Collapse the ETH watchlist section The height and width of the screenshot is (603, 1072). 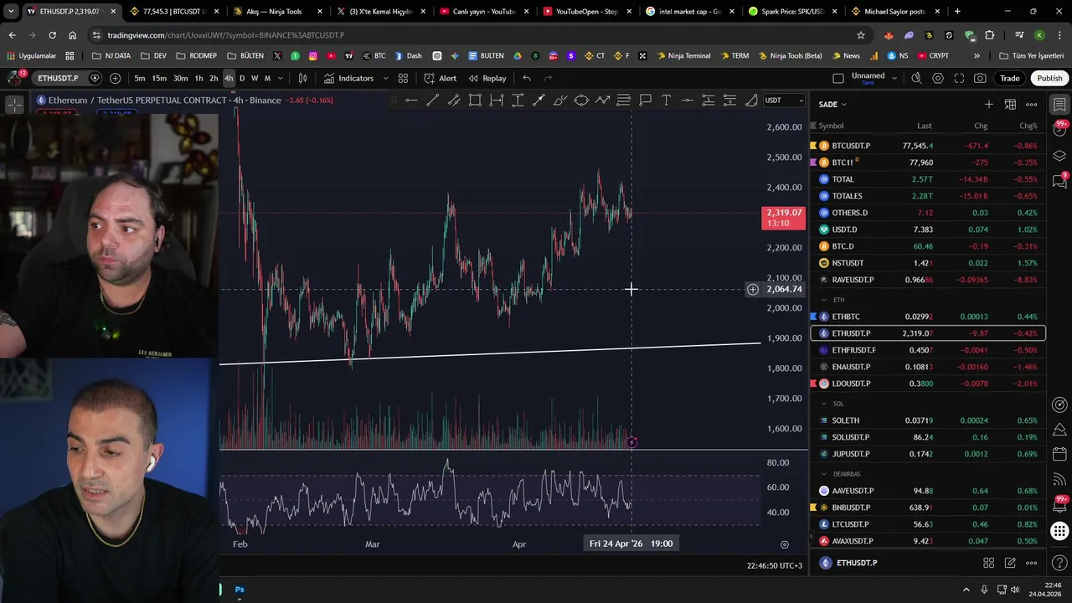[824, 300]
